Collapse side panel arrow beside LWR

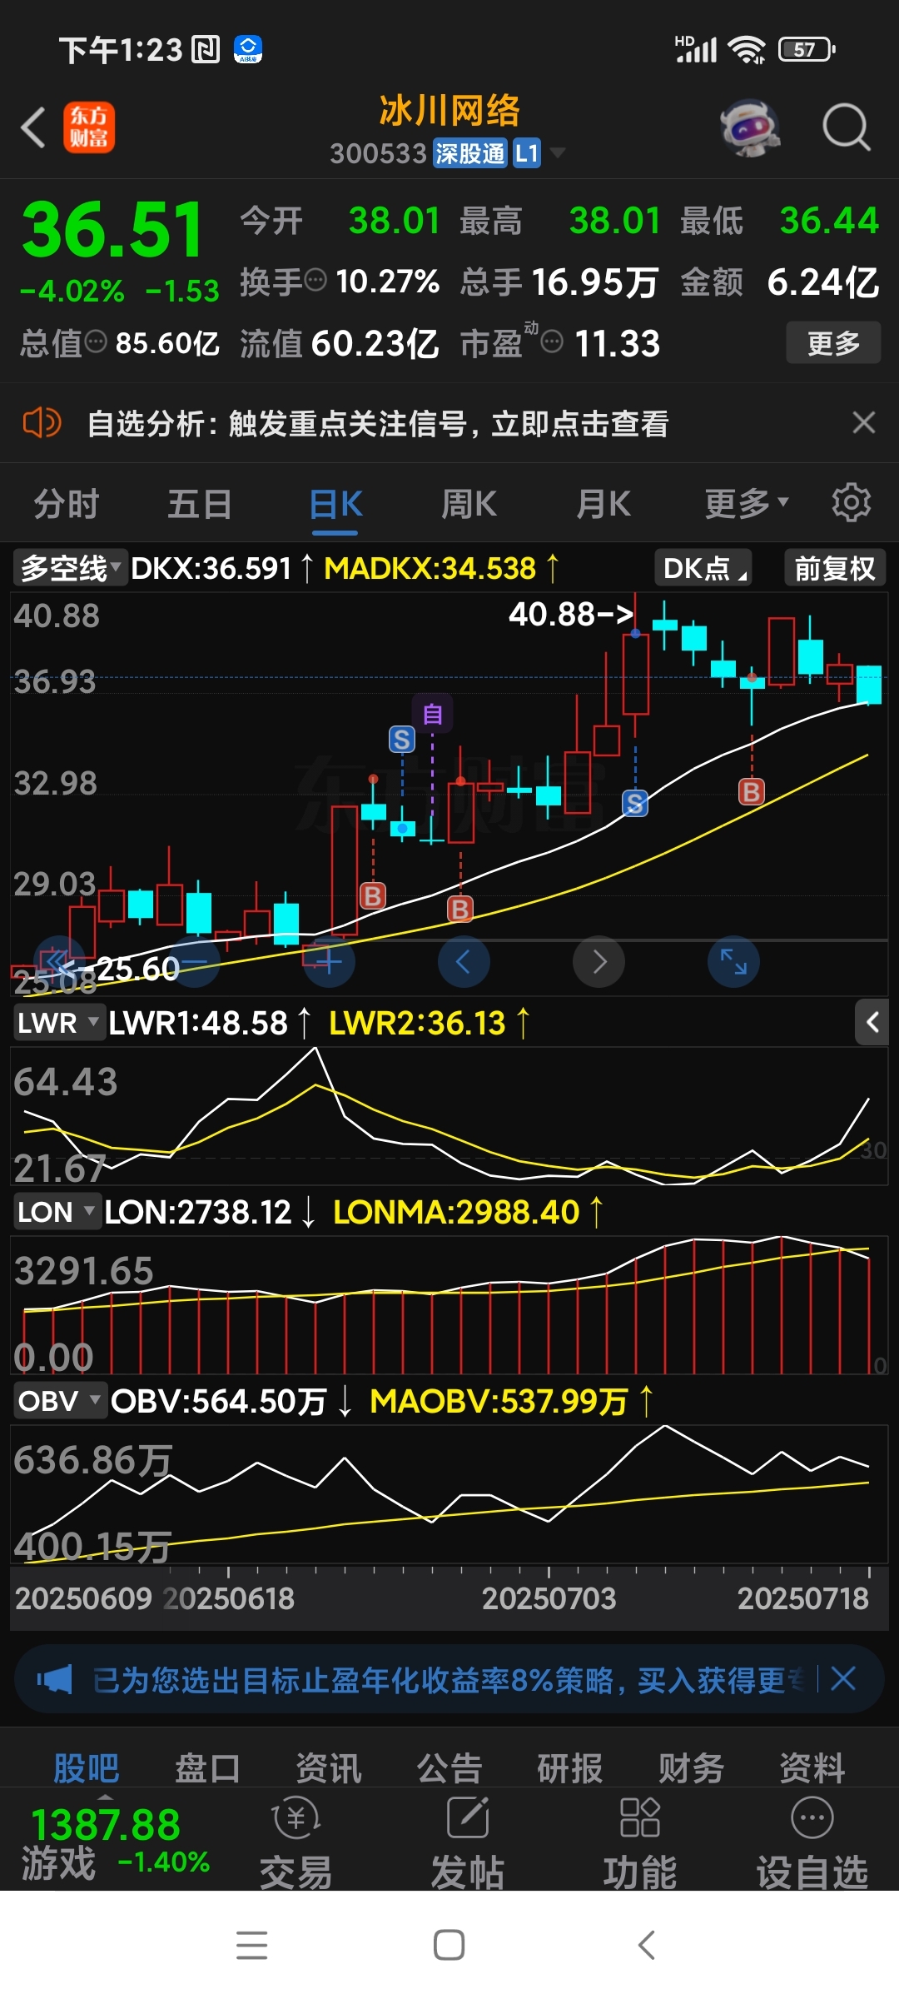872,1022
